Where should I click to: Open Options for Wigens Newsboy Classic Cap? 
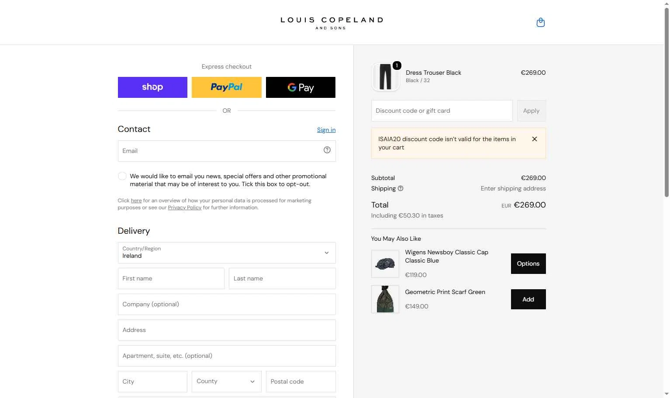pos(528,263)
